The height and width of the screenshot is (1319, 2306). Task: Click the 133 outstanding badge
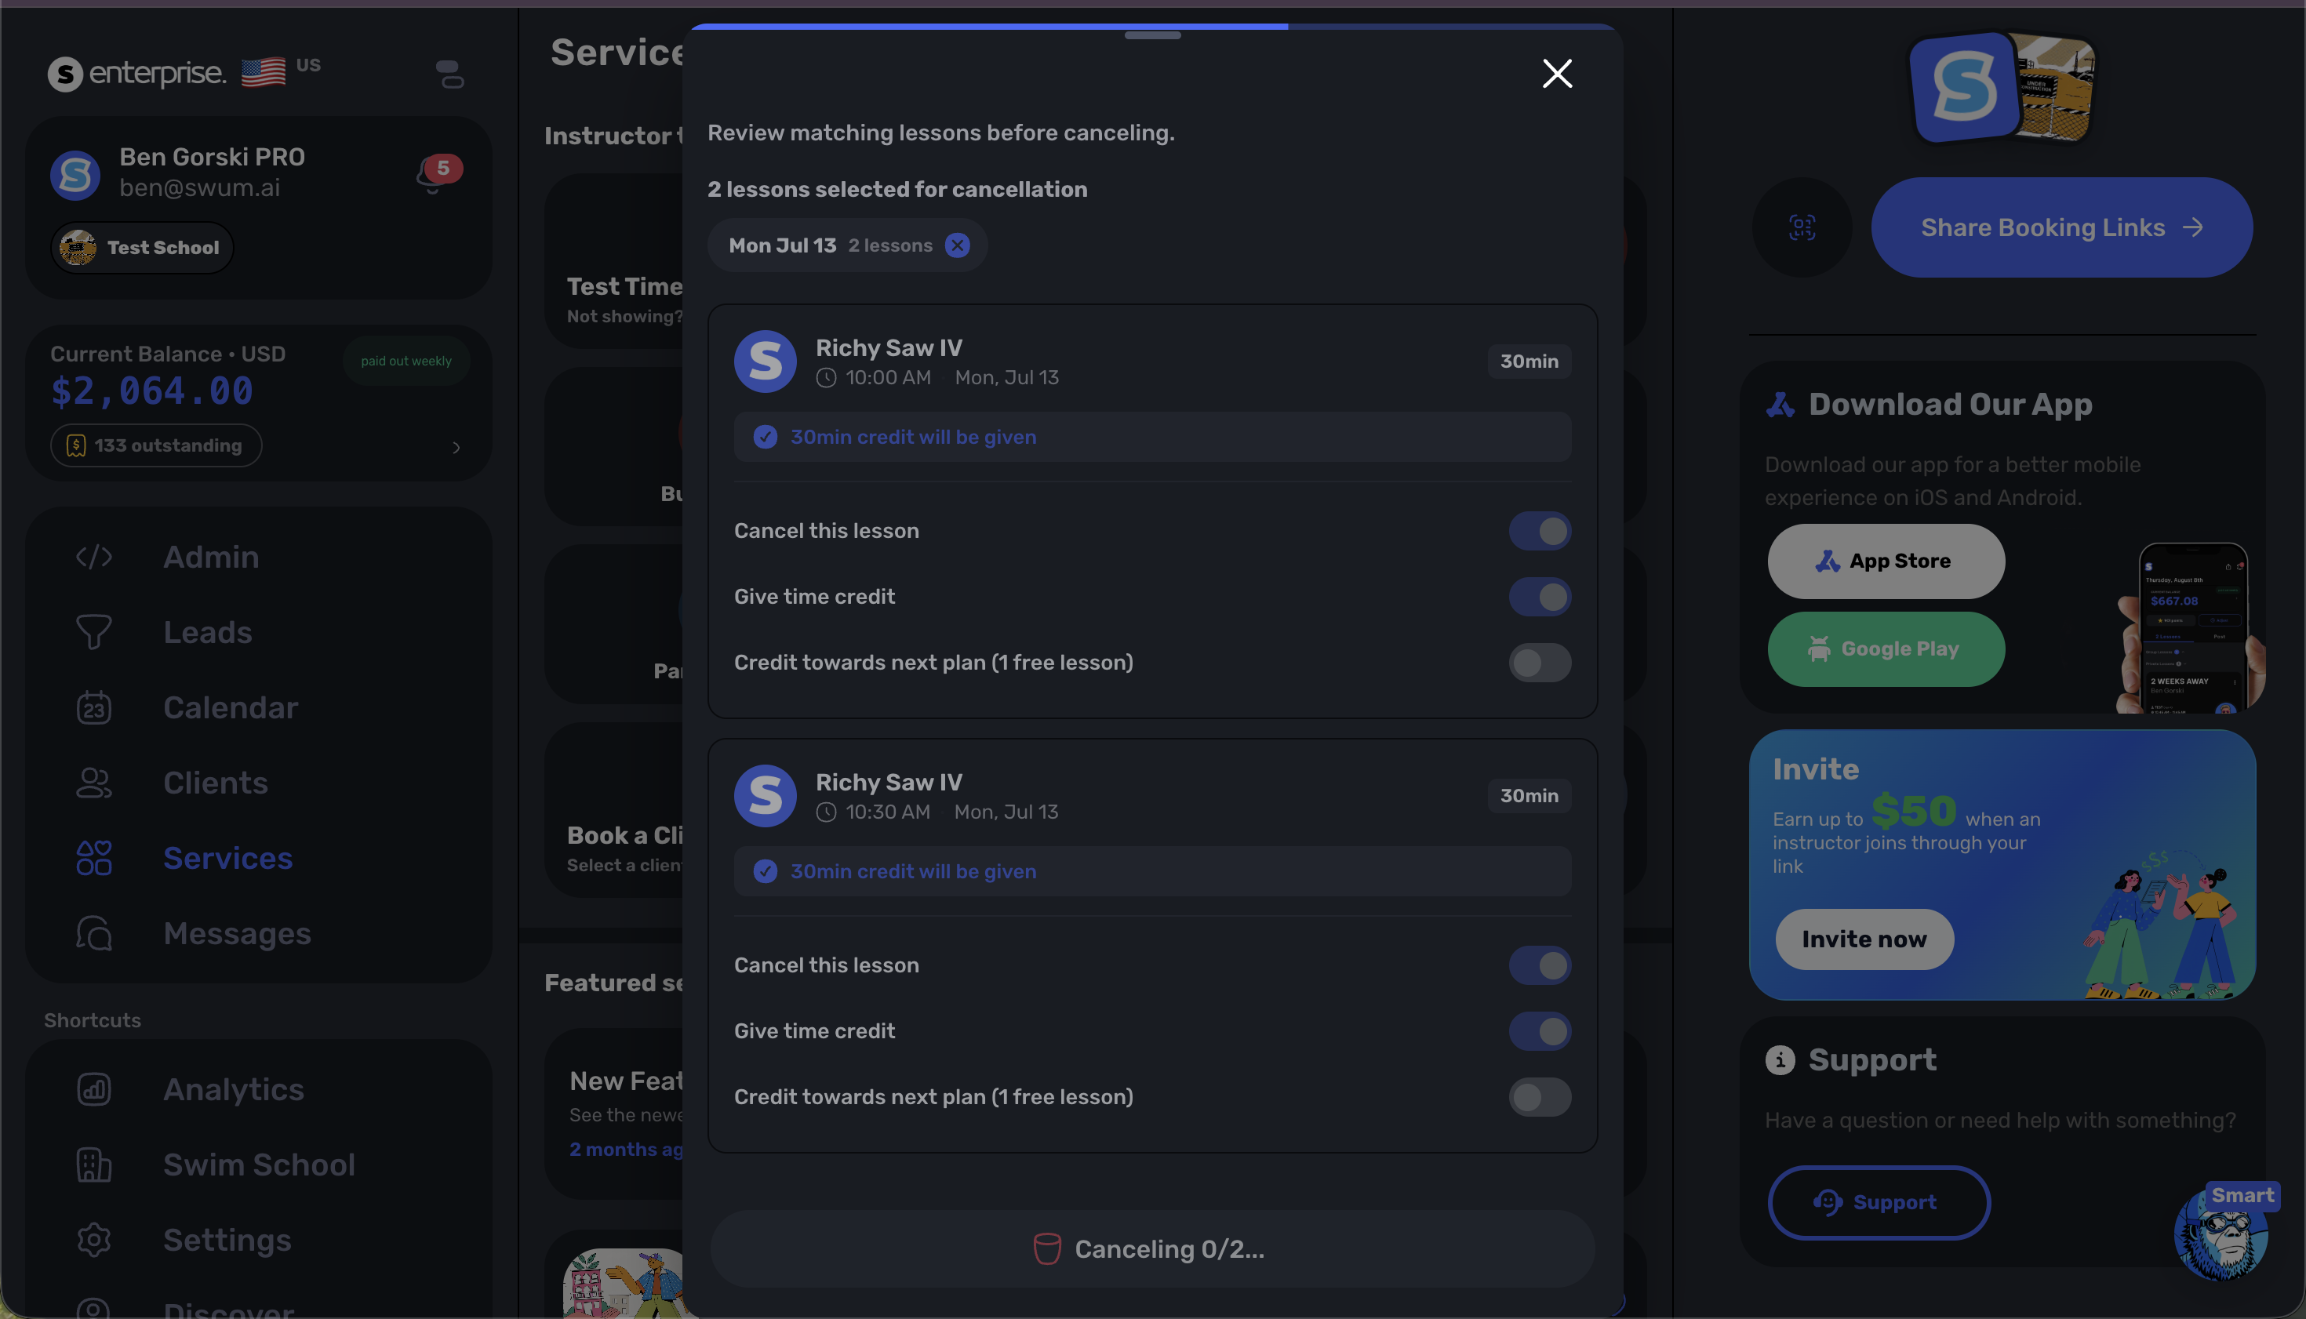tap(156, 445)
